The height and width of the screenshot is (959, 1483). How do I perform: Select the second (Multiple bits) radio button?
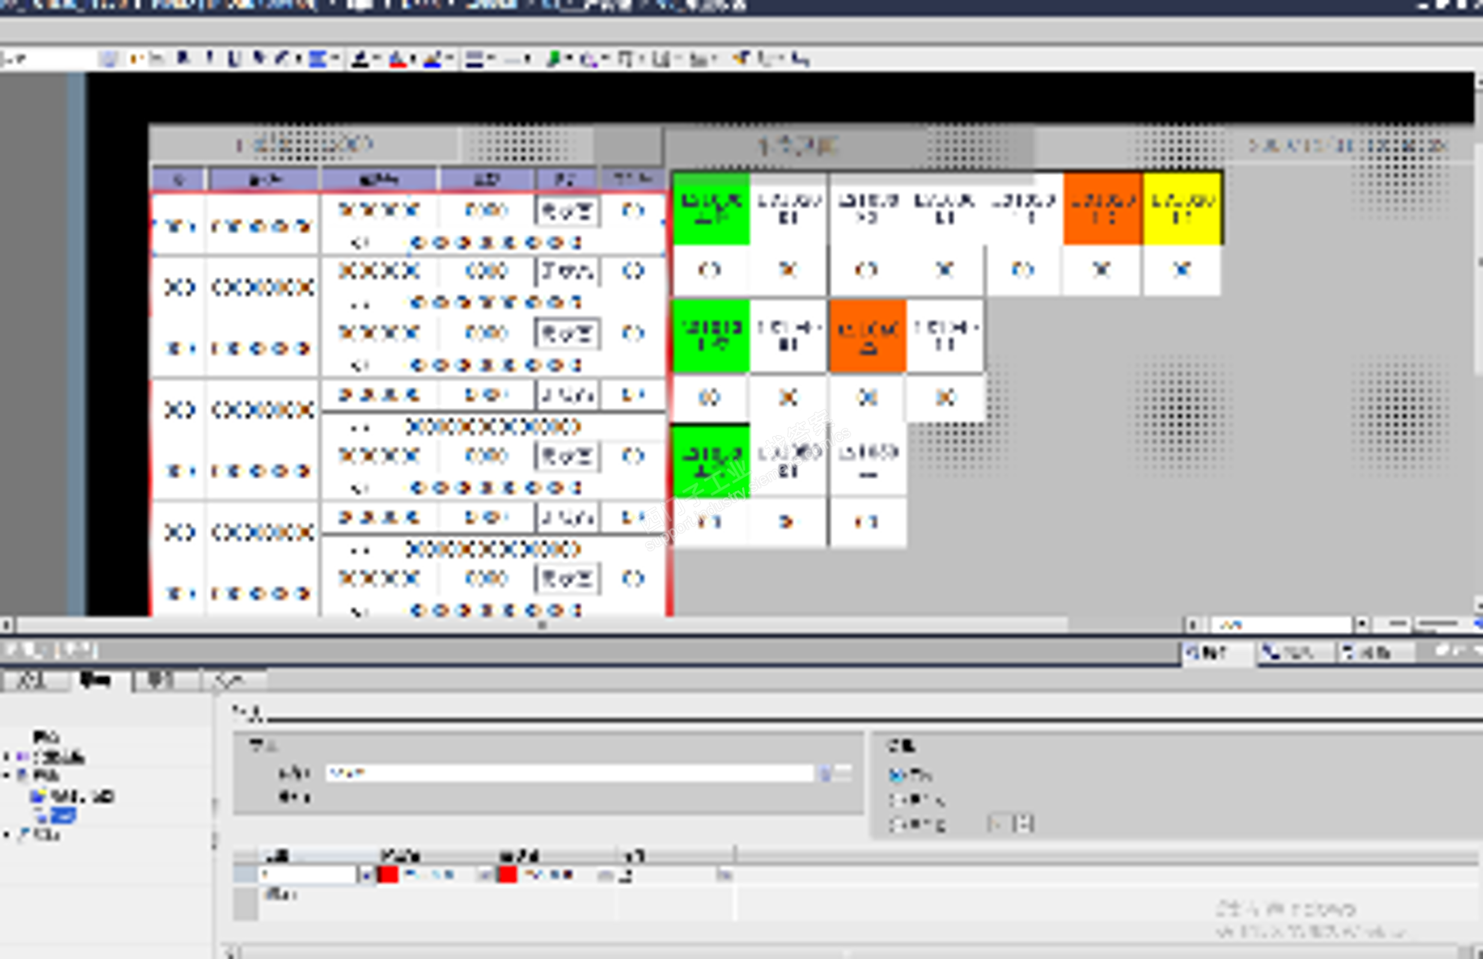[896, 800]
